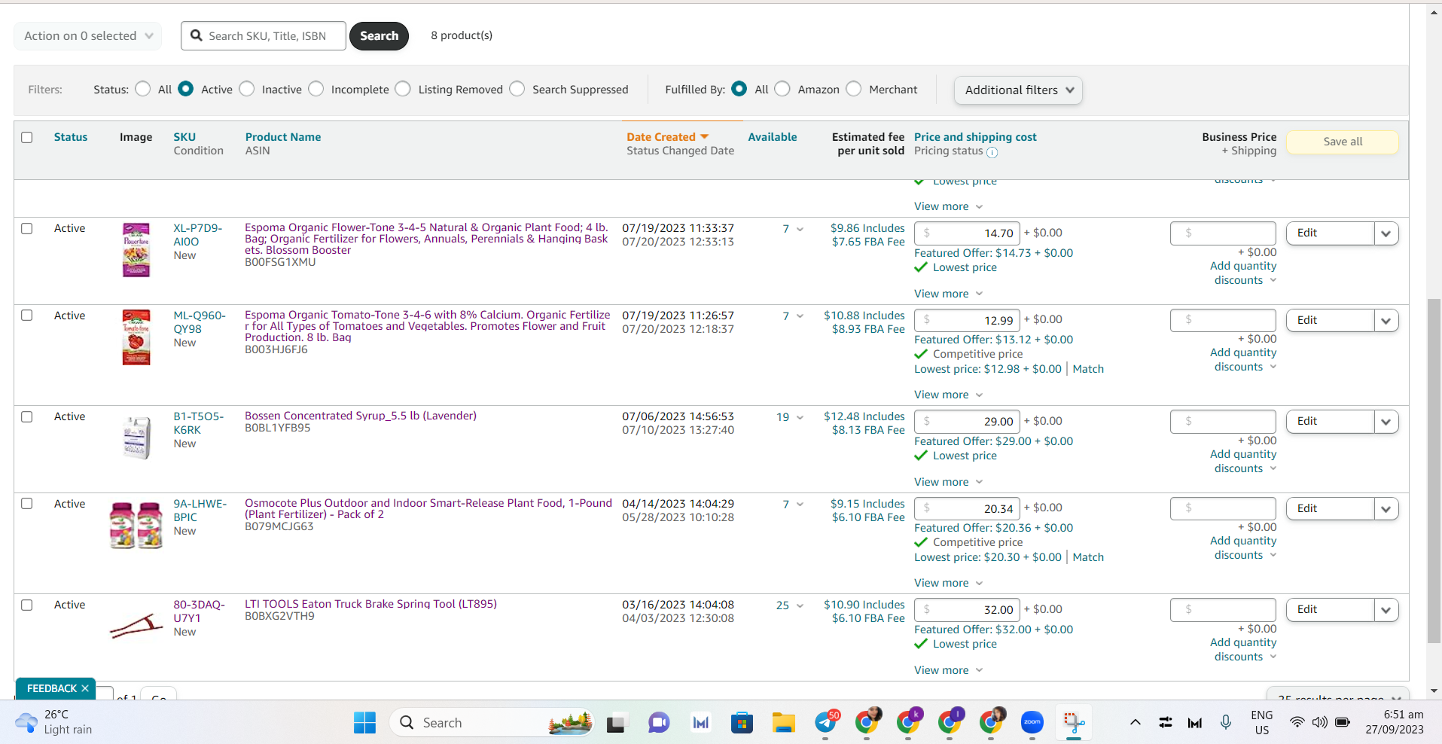Tick the checkbox for the Espoma Tomato-Tone row
Viewport: 1442px width, 744px height.
click(27, 316)
